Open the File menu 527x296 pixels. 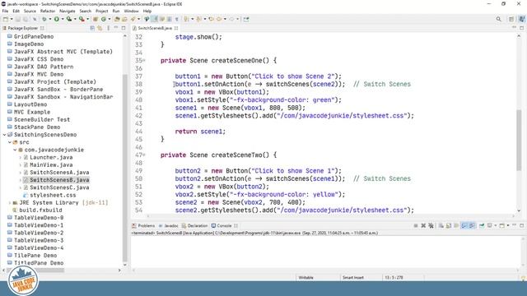5,11
